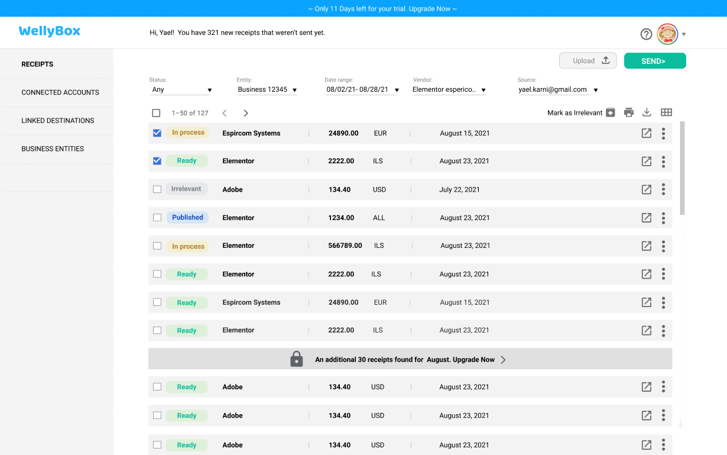
Task: Open the Entity dropdown showing Business 12345
Action: (x=267, y=90)
